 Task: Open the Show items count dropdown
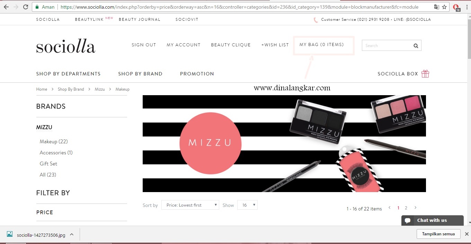247,205
